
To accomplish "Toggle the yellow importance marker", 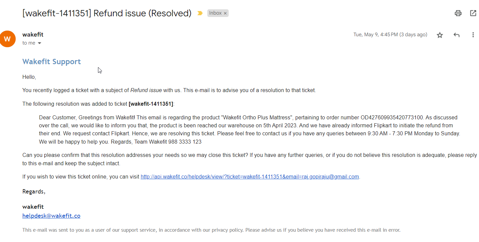I will pyautogui.click(x=200, y=13).
